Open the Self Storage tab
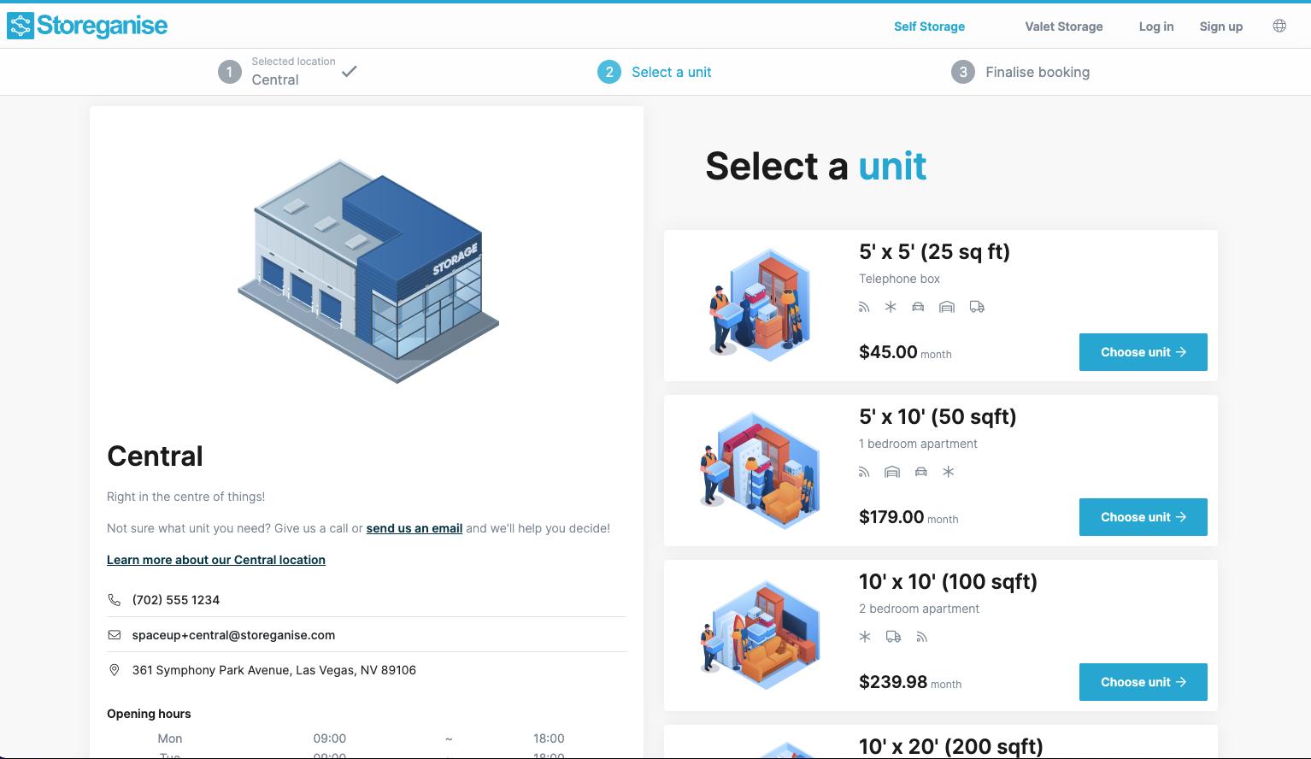This screenshot has width=1311, height=759. point(929,26)
